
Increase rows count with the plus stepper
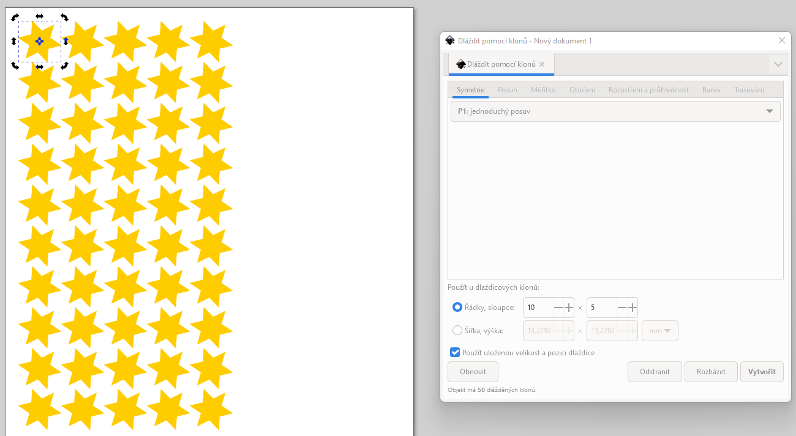(568, 308)
